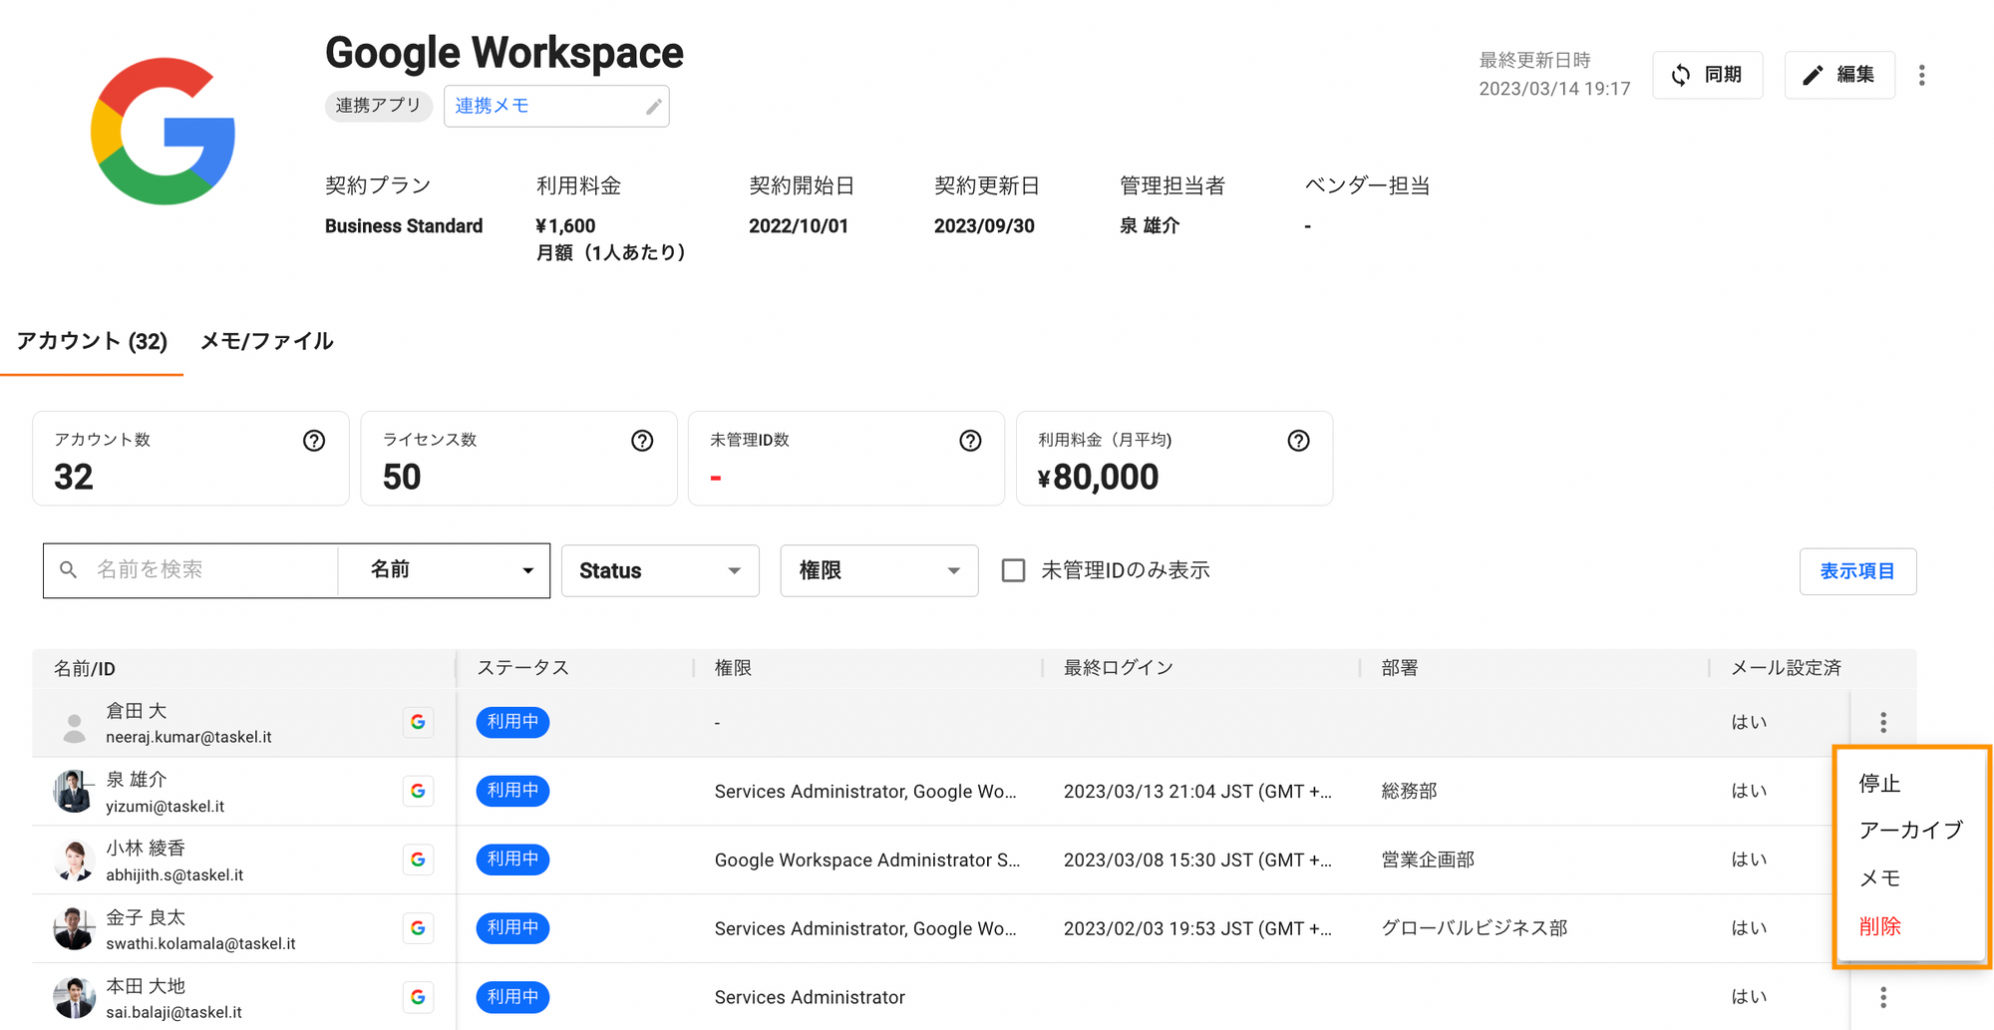Click the avatar photo of 小林 綾香
The width and height of the screenshot is (1994, 1030).
tap(74, 860)
